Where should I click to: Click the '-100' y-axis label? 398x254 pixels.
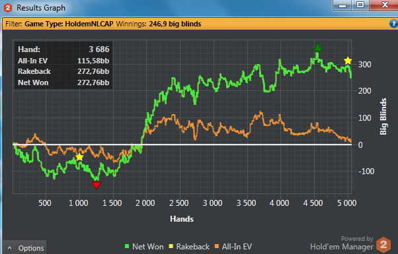click(366, 171)
